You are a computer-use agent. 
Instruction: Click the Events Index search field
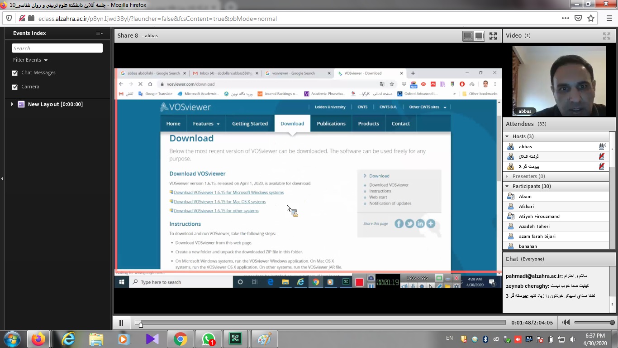tap(57, 48)
